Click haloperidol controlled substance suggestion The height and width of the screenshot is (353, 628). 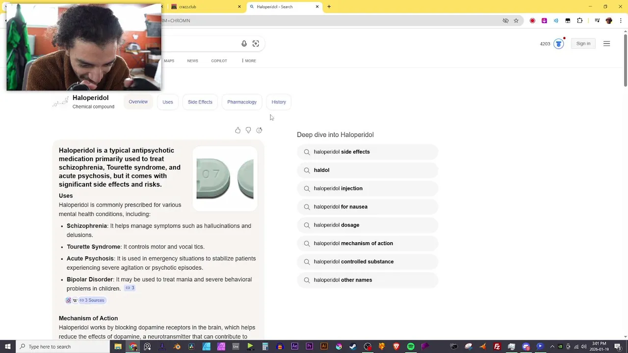367,262
